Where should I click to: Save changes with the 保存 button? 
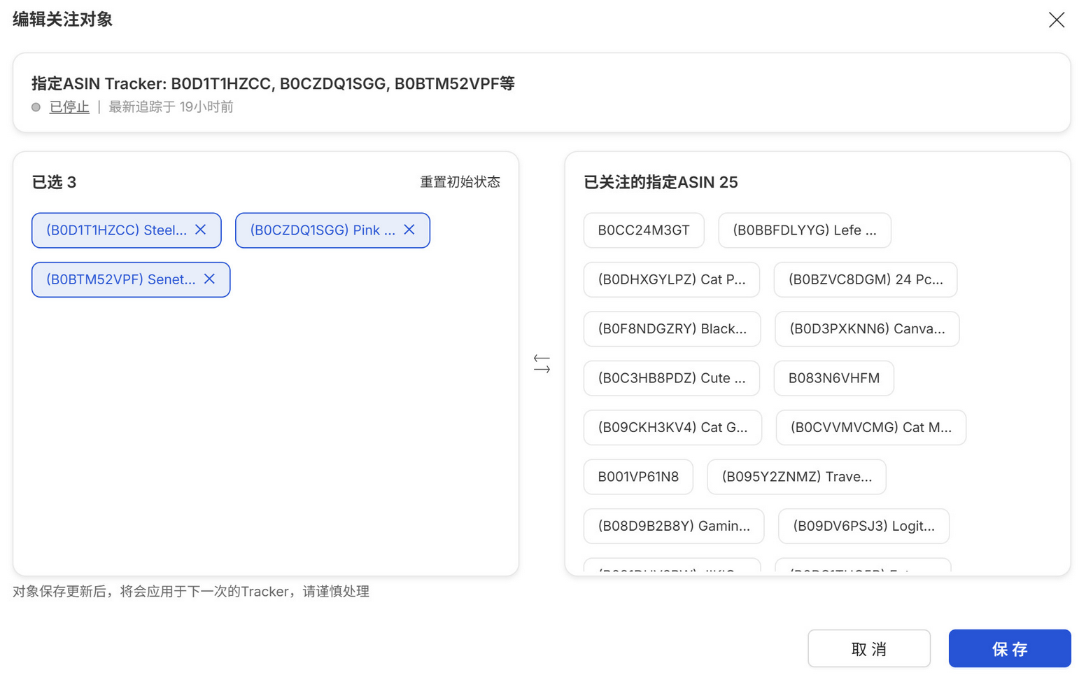[x=1009, y=648]
